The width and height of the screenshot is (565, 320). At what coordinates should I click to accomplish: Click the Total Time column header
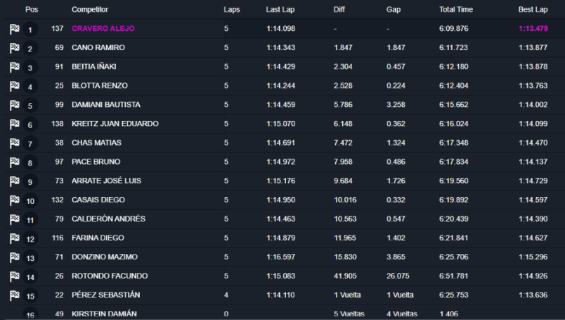[456, 10]
